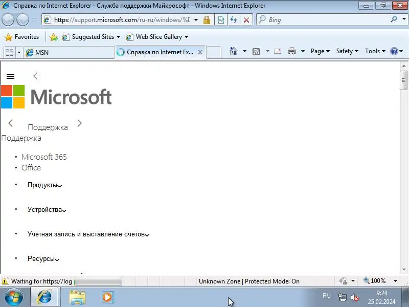Image resolution: width=409 pixels, height=307 pixels.
Task: Open the hamburger menu on the webpage
Action: coord(10,76)
